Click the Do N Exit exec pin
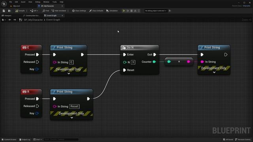253x142 pixels. (x=155, y=54)
